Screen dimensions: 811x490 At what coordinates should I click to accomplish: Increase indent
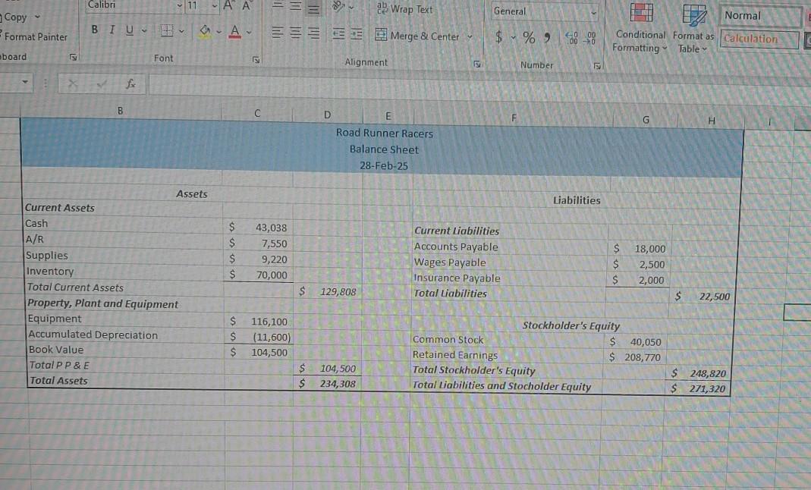tap(357, 35)
